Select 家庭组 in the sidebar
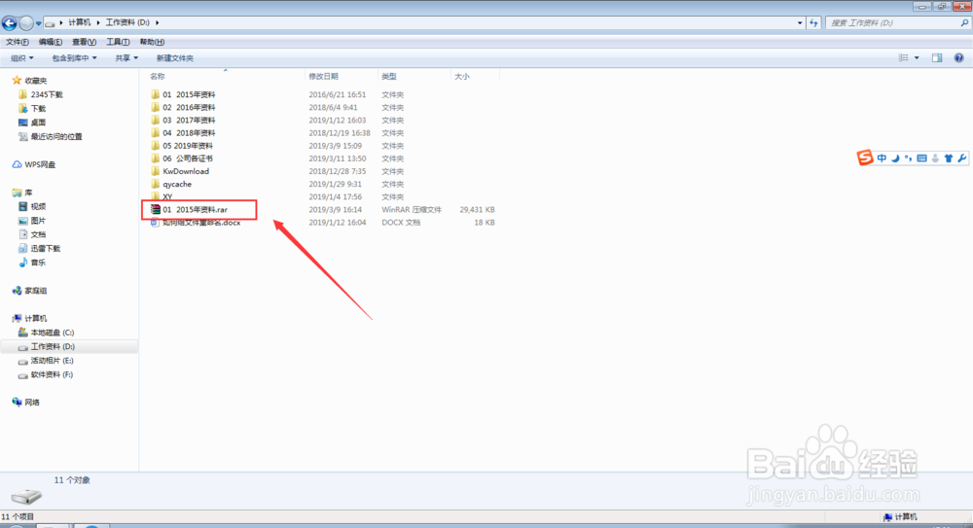The image size is (973, 528). (x=35, y=291)
